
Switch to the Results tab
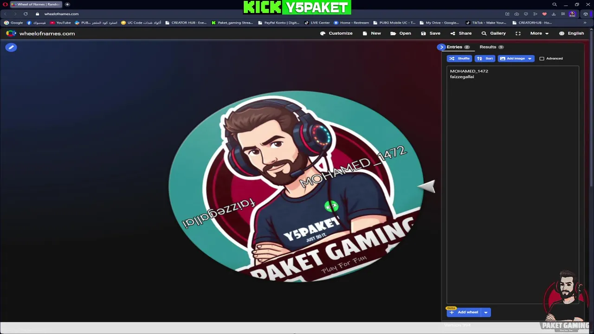(491, 47)
